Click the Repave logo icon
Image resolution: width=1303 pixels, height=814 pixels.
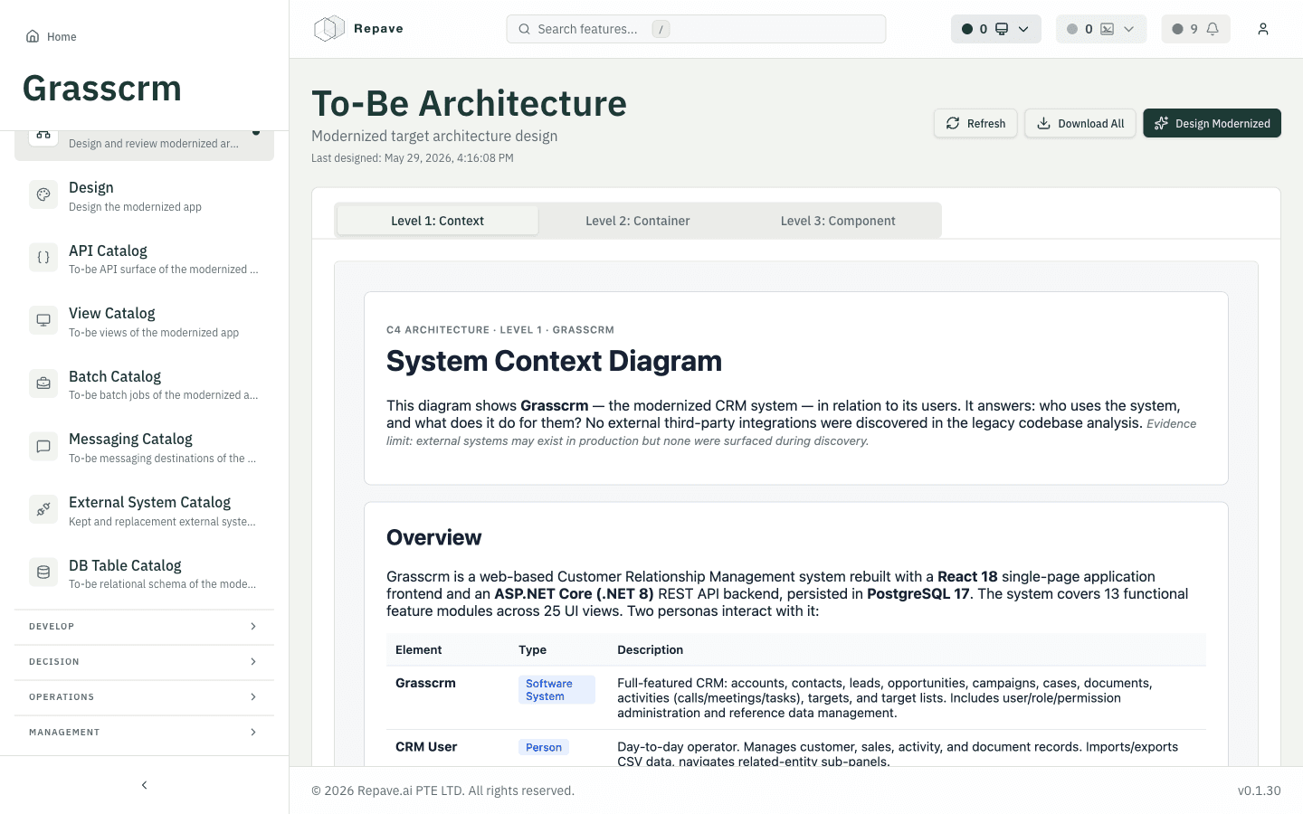click(x=329, y=29)
